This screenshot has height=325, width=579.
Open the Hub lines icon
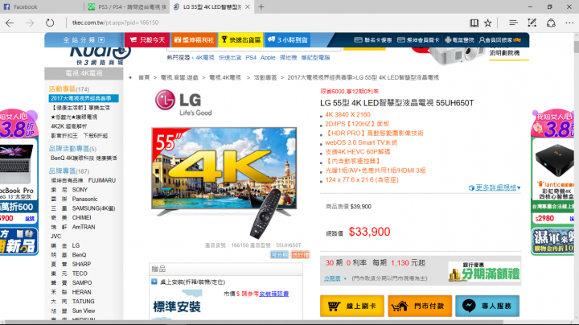pos(513,23)
